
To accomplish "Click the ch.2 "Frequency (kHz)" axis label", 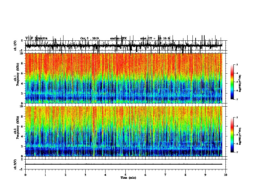I will pyautogui.click(x=18, y=127).
